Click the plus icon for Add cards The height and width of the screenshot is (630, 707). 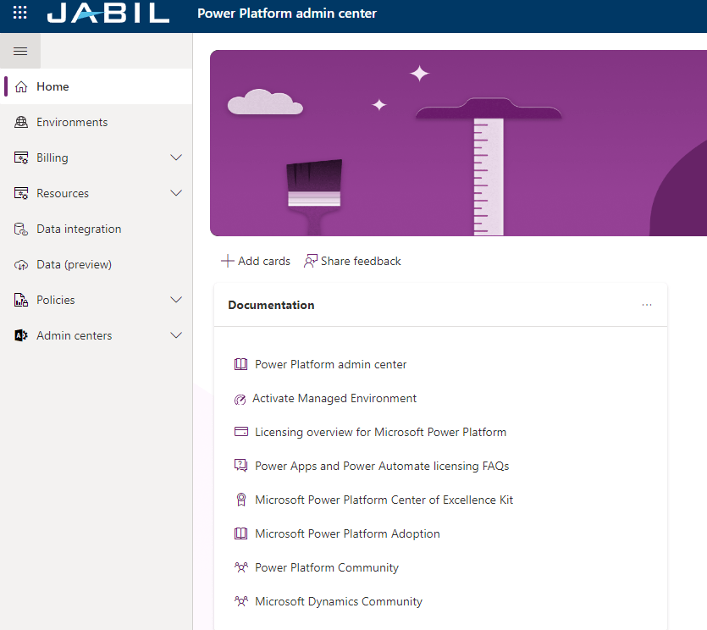[x=227, y=261]
